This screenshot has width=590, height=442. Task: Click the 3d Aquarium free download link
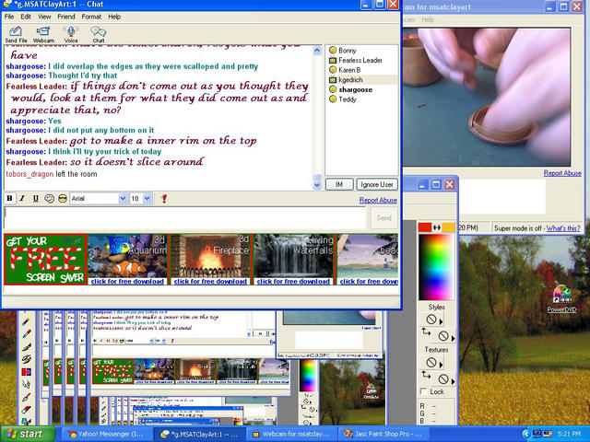point(127,282)
